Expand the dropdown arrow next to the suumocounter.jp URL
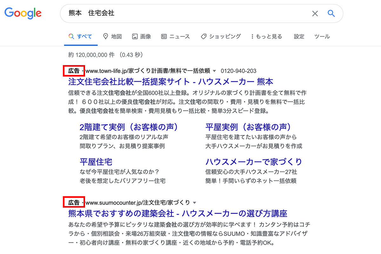This screenshot has height=254, width=381. [x=195, y=203]
